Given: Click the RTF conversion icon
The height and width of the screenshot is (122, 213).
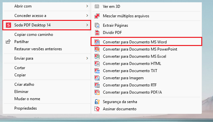Looking at the screenshot, I should (97, 85).
